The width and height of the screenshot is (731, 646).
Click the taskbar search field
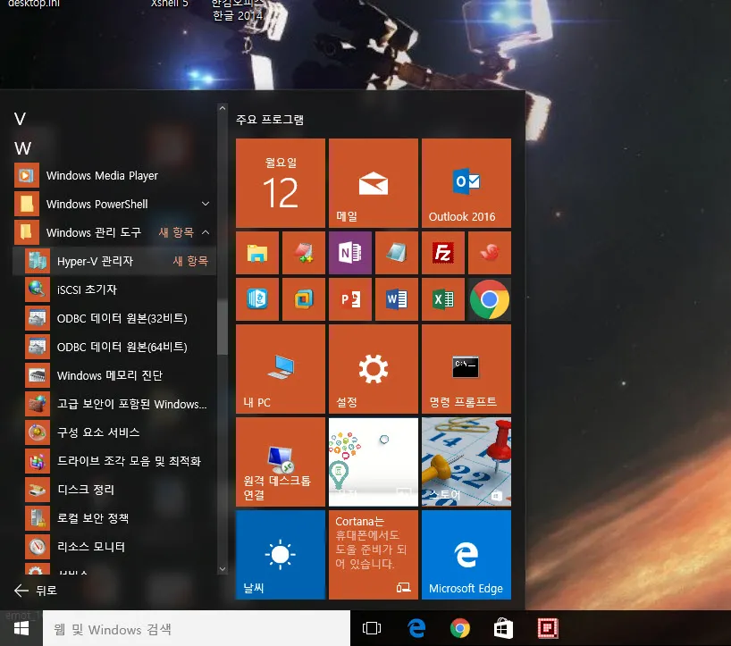tap(179, 628)
